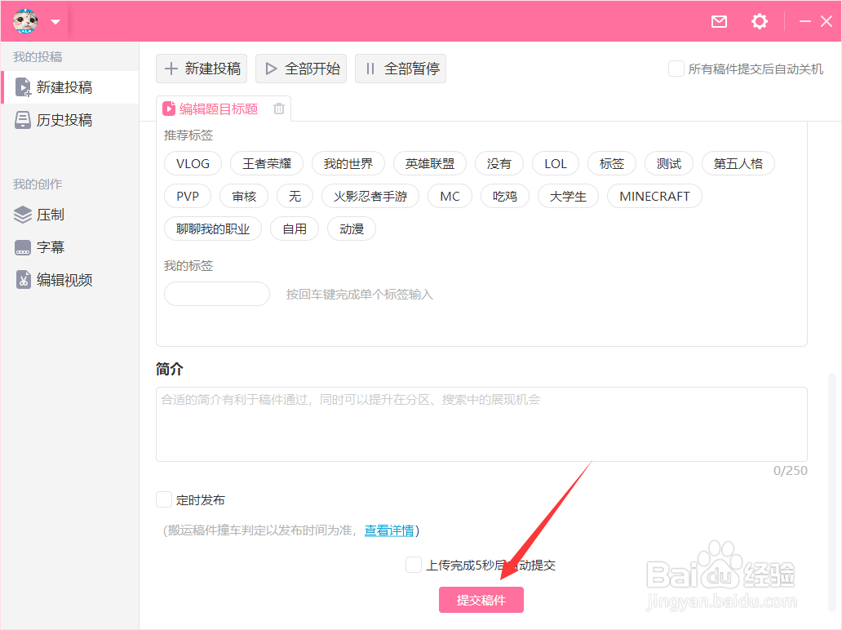Click the custom tag input field

[216, 294]
